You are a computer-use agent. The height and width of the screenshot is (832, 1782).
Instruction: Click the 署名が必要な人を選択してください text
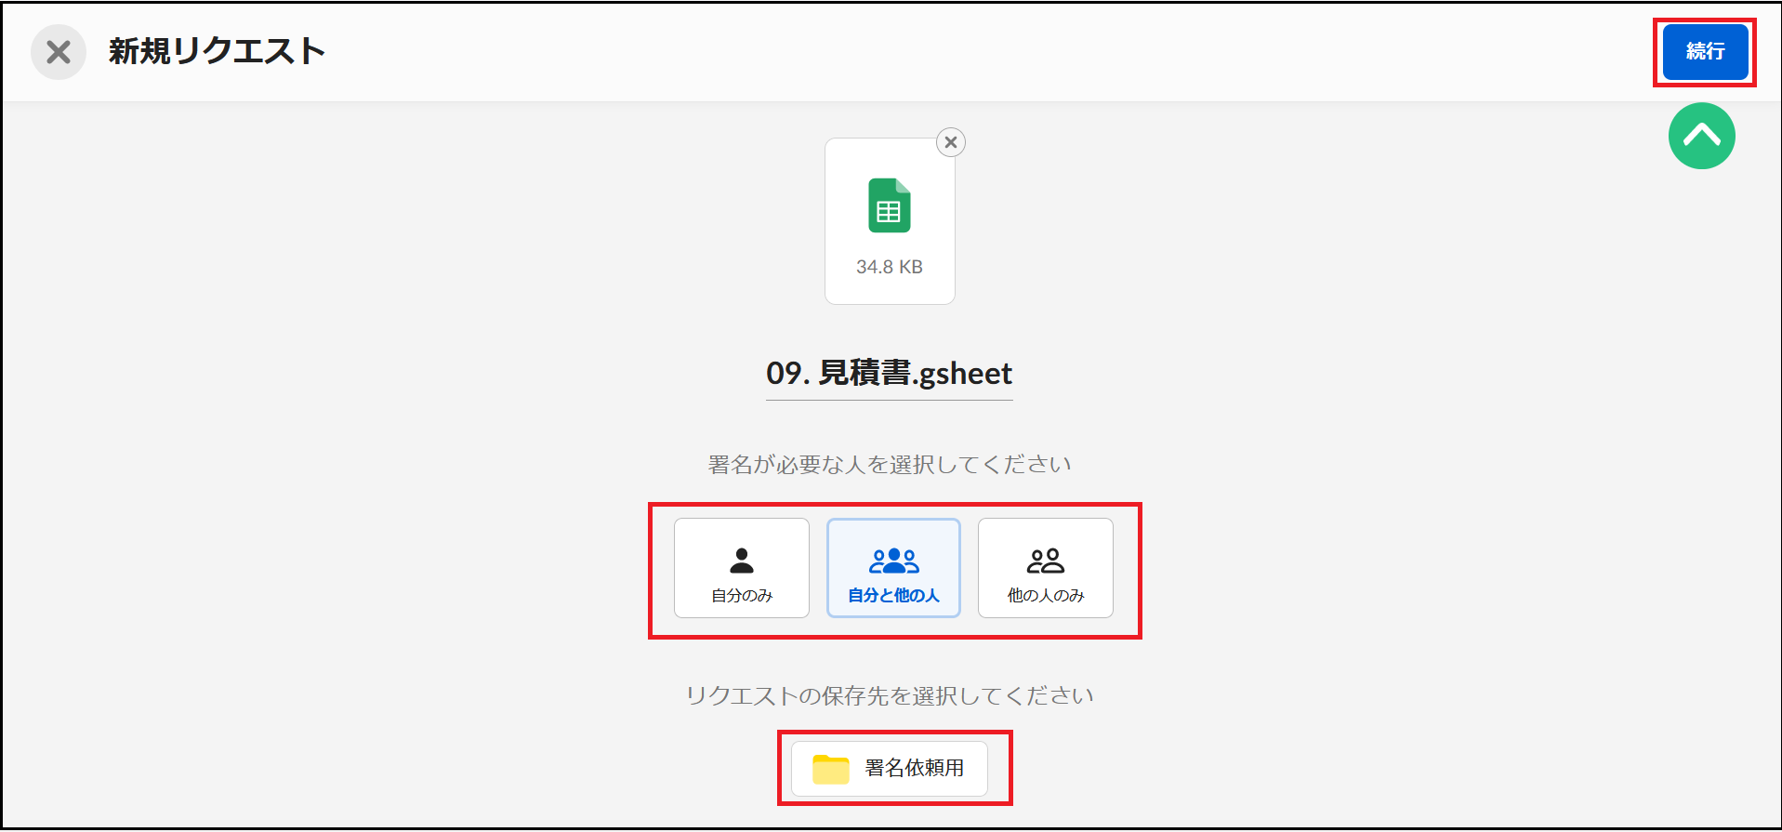[x=890, y=464]
